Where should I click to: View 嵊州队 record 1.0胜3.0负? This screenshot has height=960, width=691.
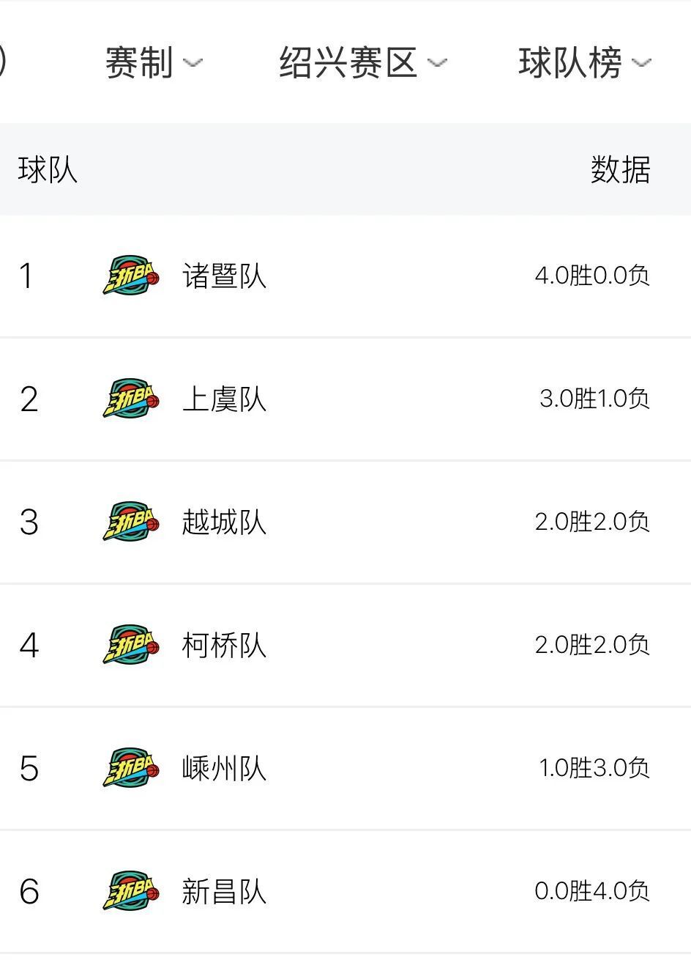pos(594,768)
